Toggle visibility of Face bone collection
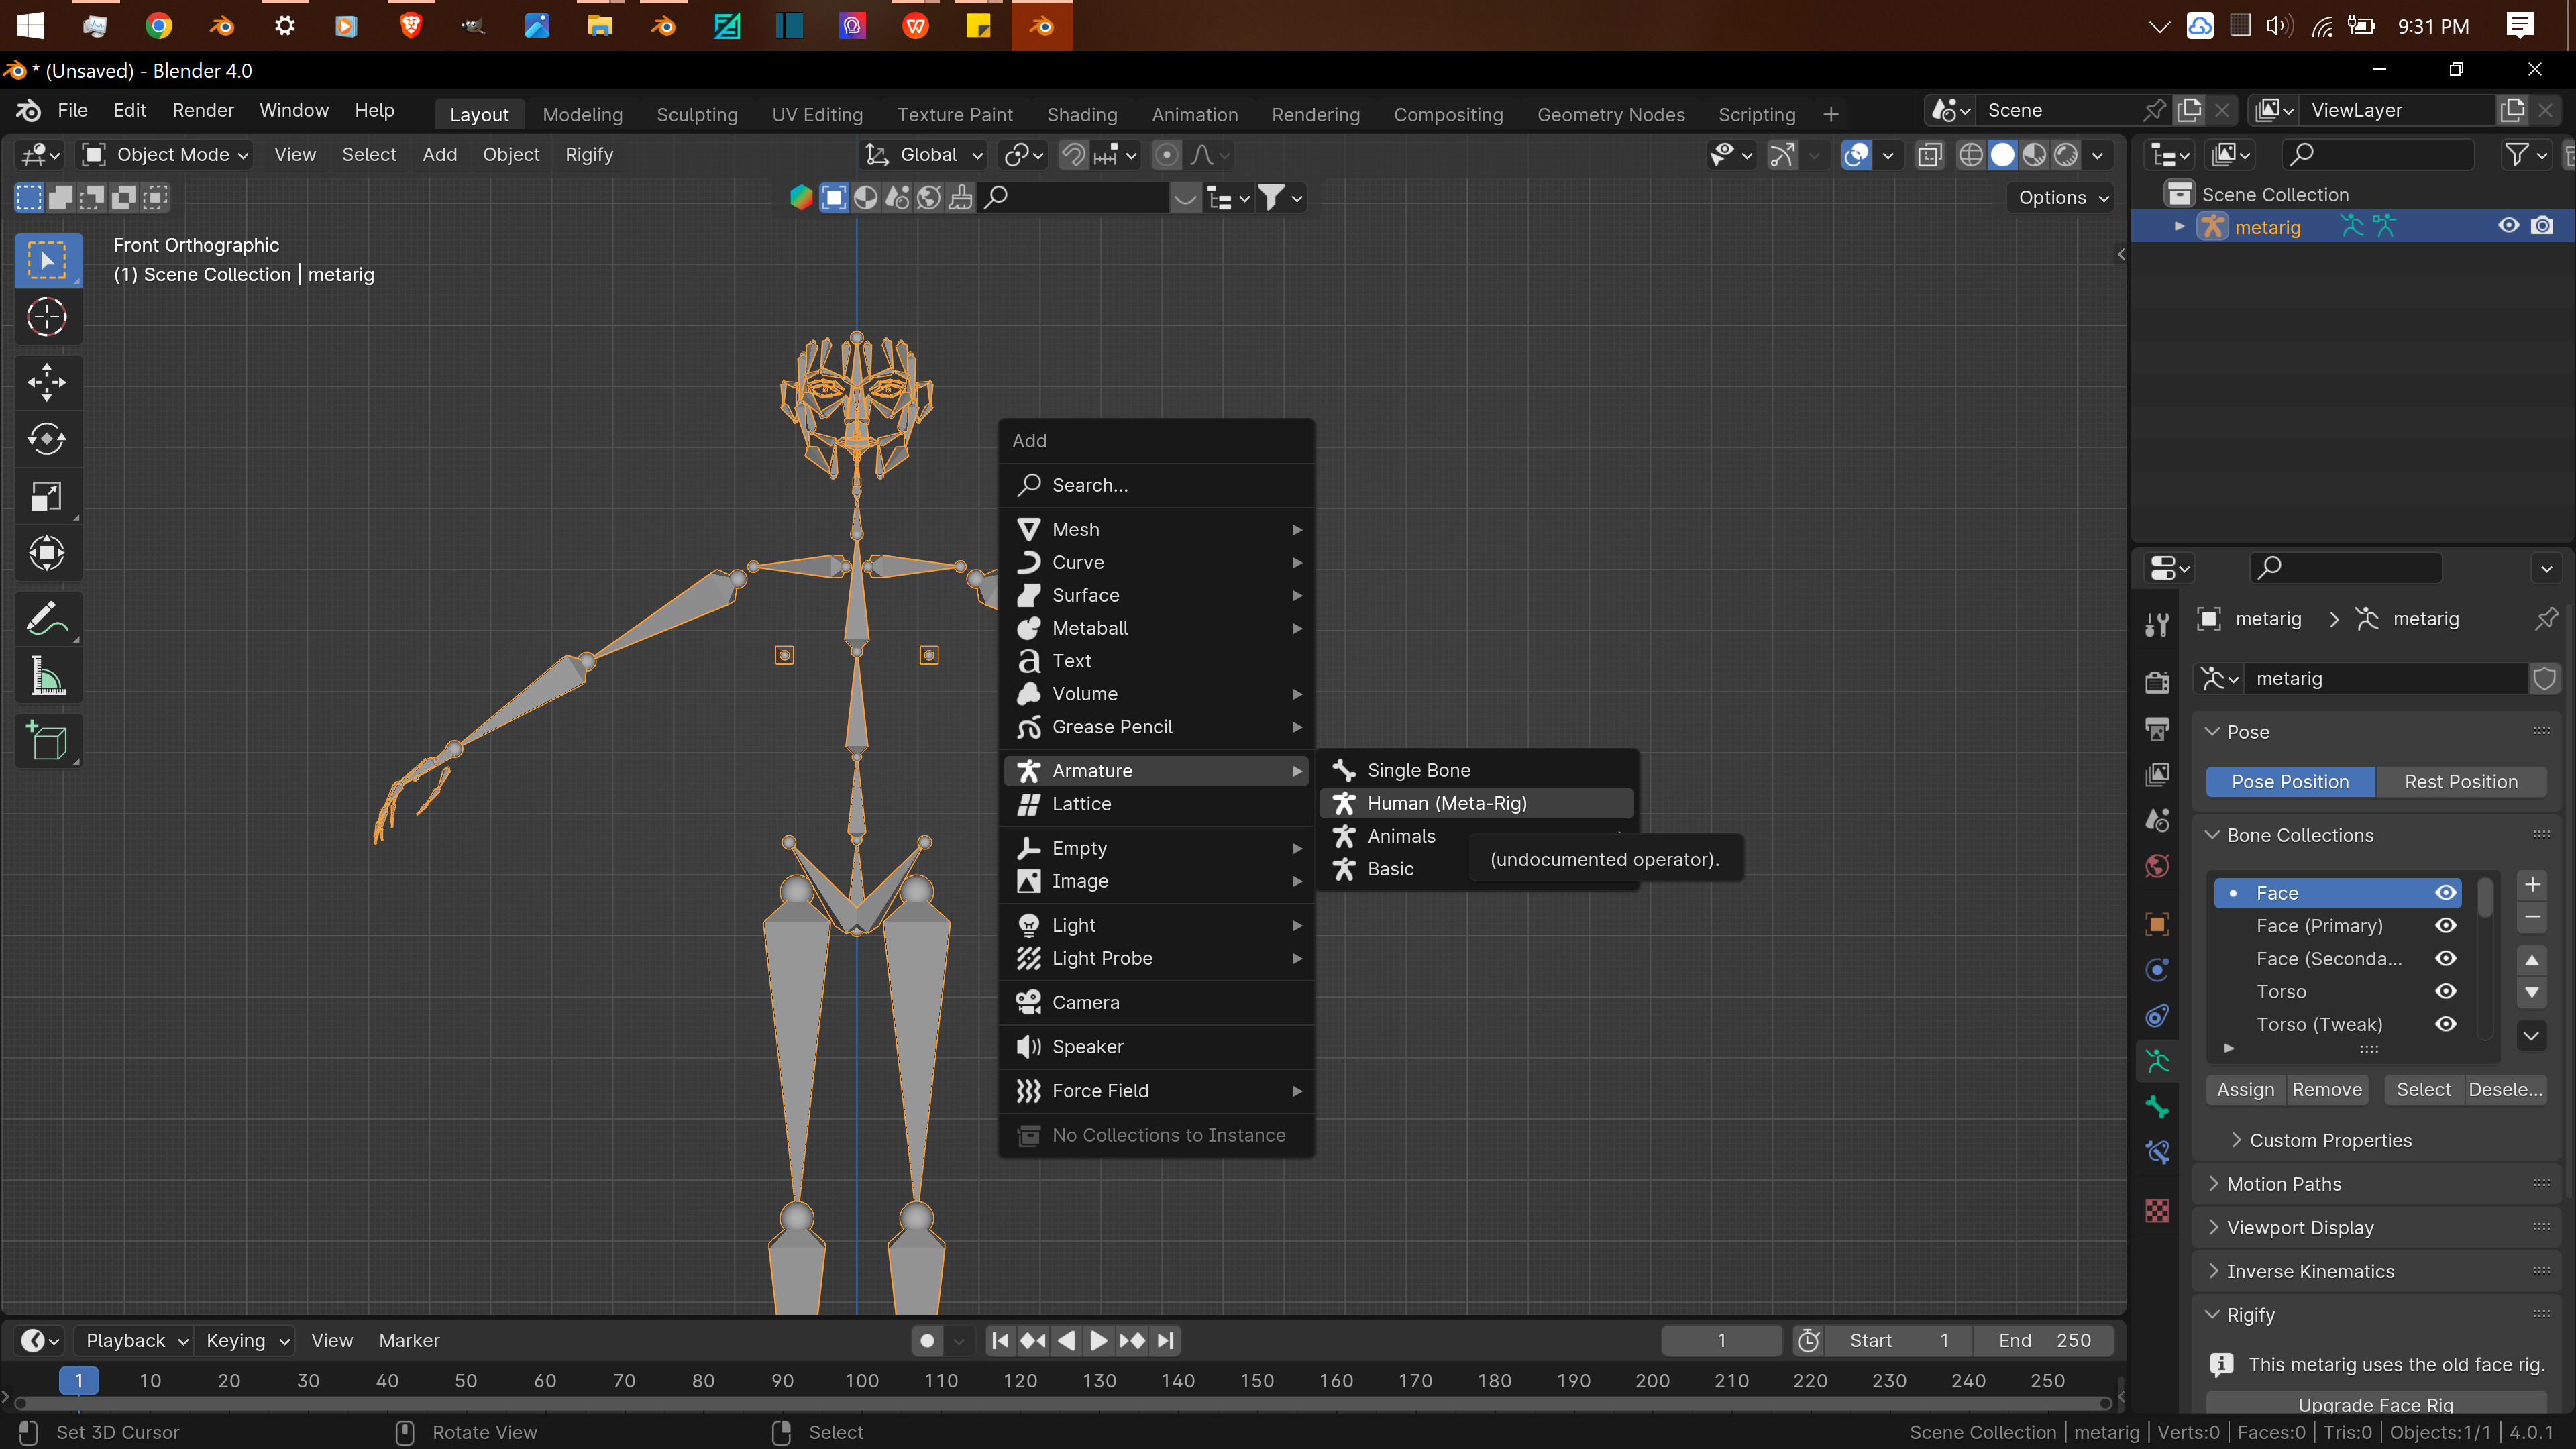Viewport: 2576px width, 1449px height. (2447, 892)
